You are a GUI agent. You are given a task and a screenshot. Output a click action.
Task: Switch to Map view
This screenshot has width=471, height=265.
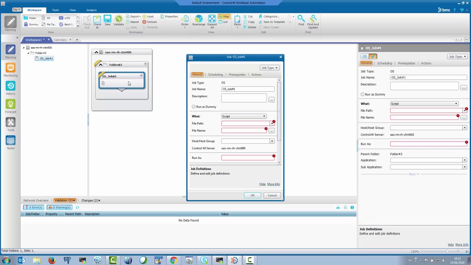tap(224, 16)
